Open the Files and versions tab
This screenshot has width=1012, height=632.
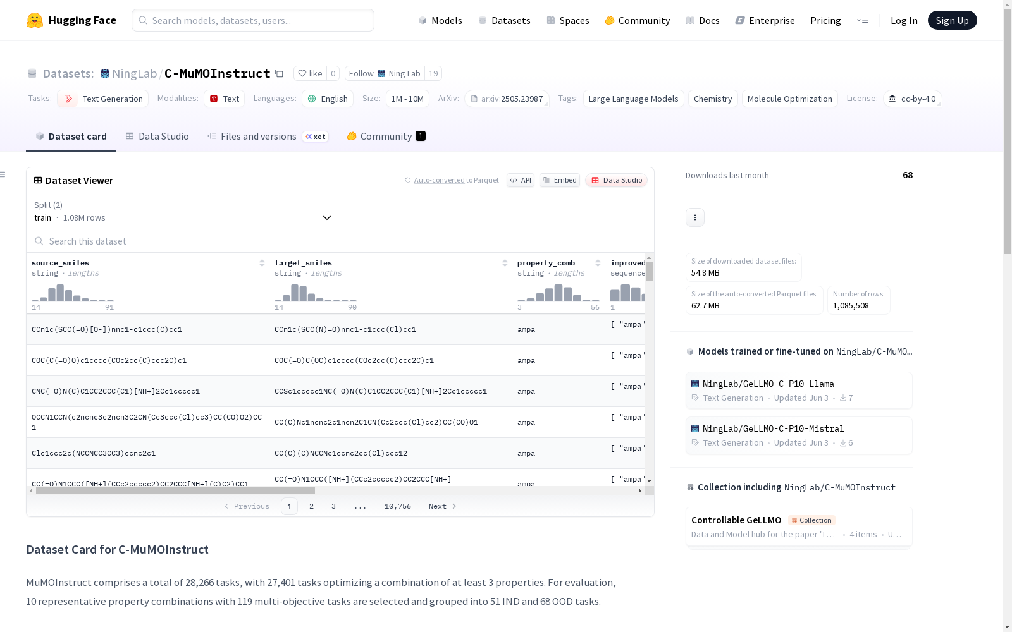pos(268,137)
